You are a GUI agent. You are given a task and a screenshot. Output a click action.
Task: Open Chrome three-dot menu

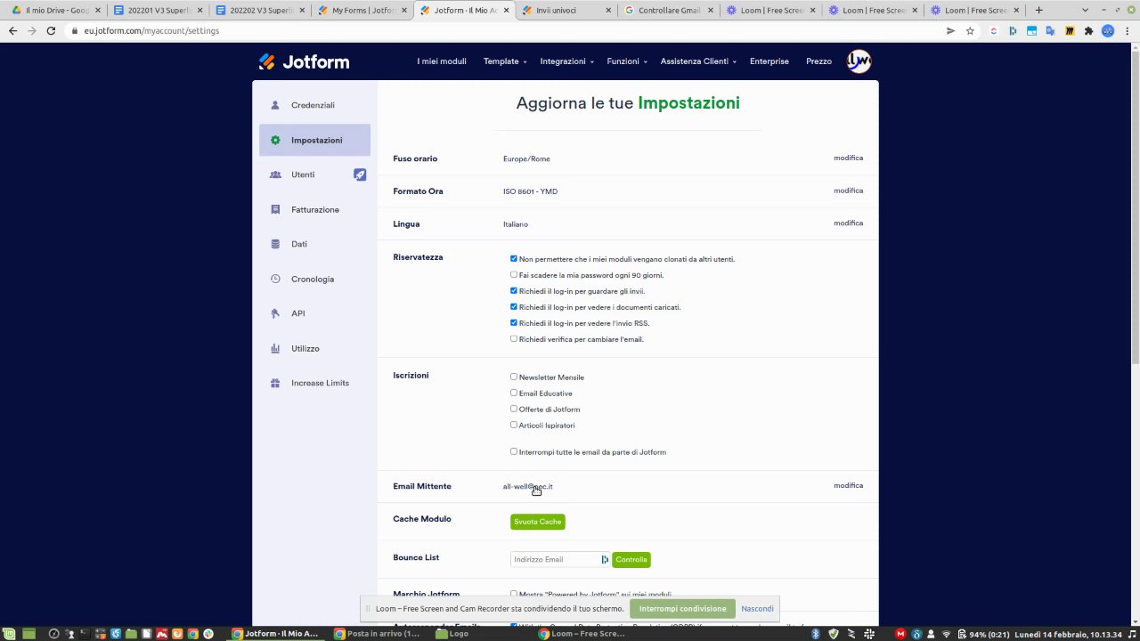(1128, 30)
